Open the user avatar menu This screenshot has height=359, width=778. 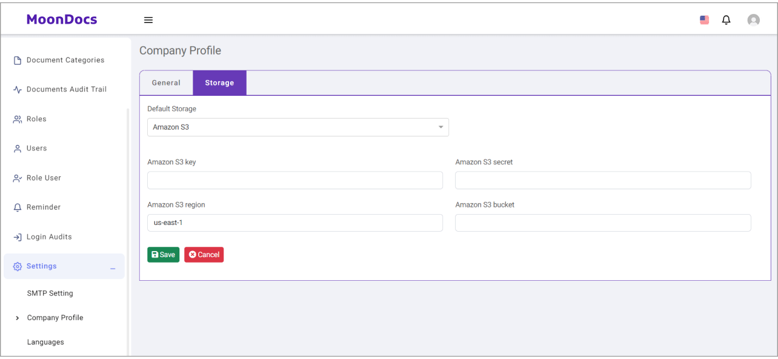tap(753, 20)
